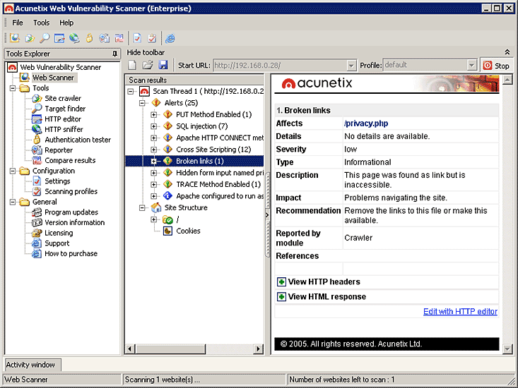This screenshot has width=518, height=388.
Task: Open the /privacy.php affected link
Action: 366,123
